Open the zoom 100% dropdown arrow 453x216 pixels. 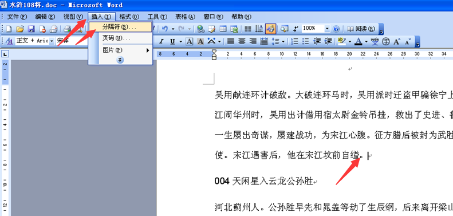[x=327, y=29]
